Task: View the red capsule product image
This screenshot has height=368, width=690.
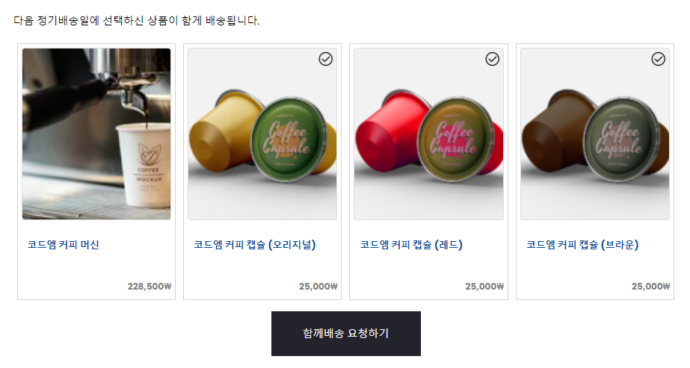Action: click(x=428, y=134)
